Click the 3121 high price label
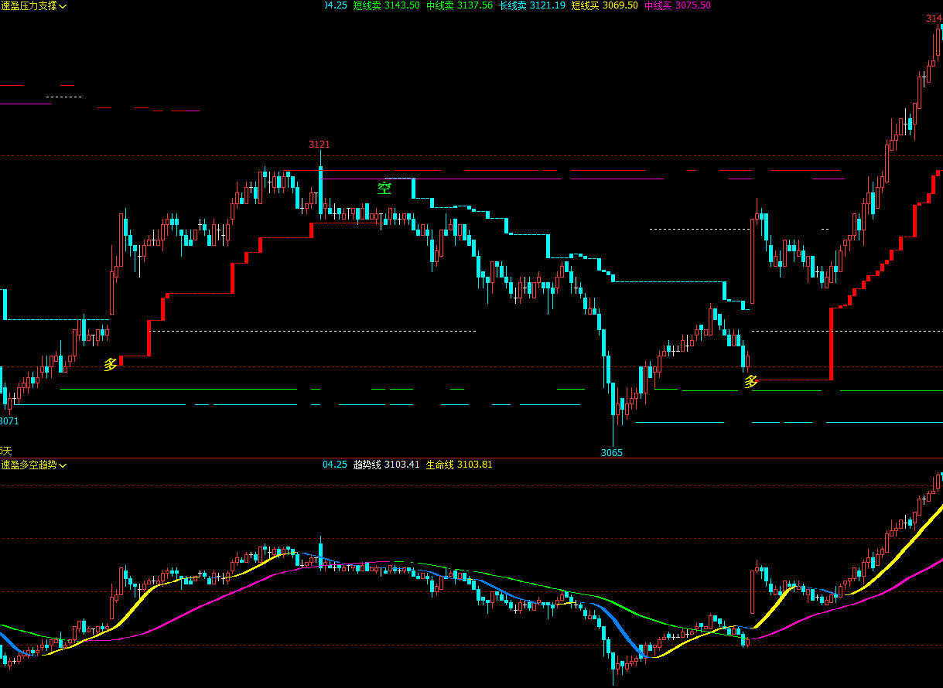 319,145
